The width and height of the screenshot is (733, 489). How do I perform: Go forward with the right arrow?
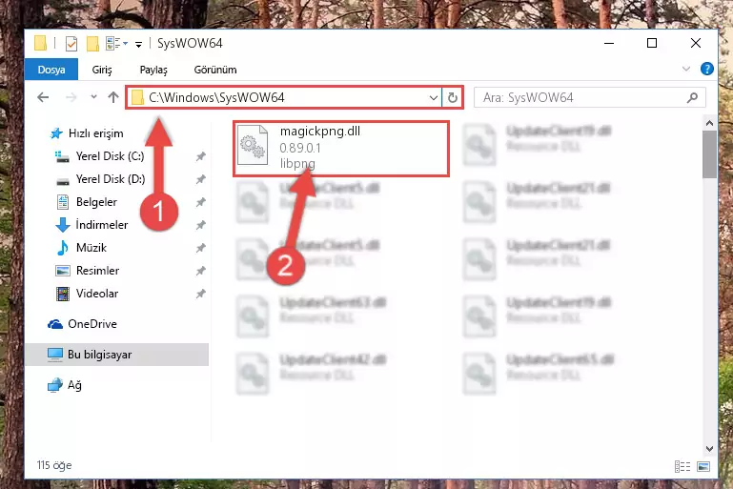[71, 97]
